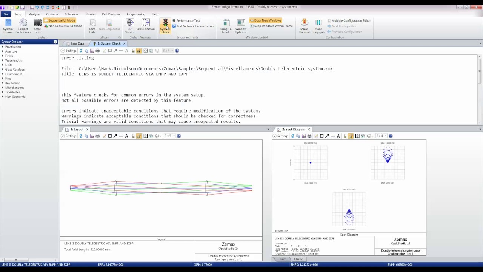Open help for System Check window

[x=177, y=51]
